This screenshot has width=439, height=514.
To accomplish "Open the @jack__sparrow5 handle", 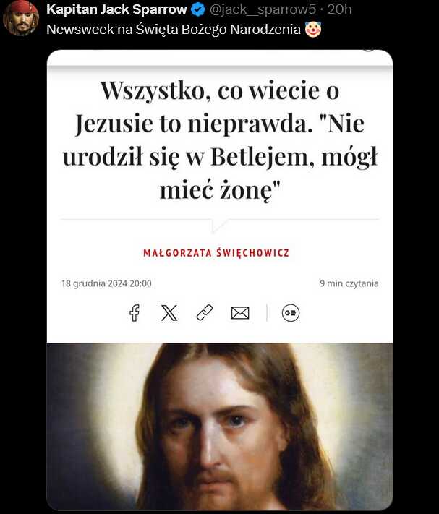I will point(263,9).
